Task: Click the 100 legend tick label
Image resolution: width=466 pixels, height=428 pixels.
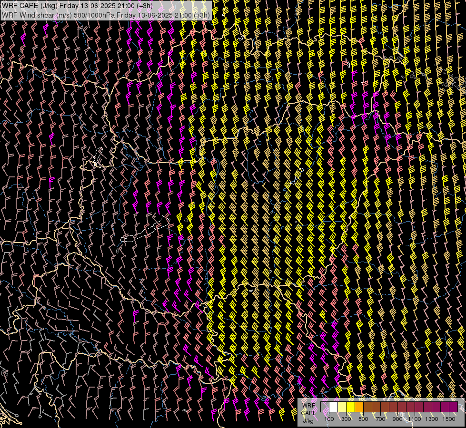Action: coord(329,419)
